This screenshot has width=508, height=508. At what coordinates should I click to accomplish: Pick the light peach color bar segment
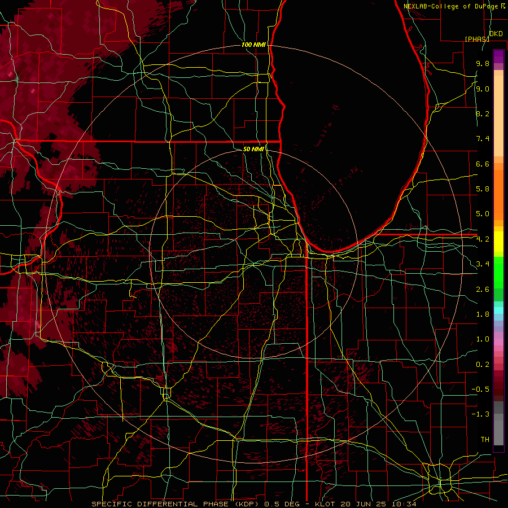[x=498, y=117]
